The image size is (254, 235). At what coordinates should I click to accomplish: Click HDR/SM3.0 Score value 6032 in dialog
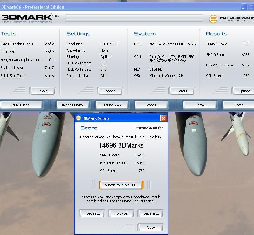point(141,163)
